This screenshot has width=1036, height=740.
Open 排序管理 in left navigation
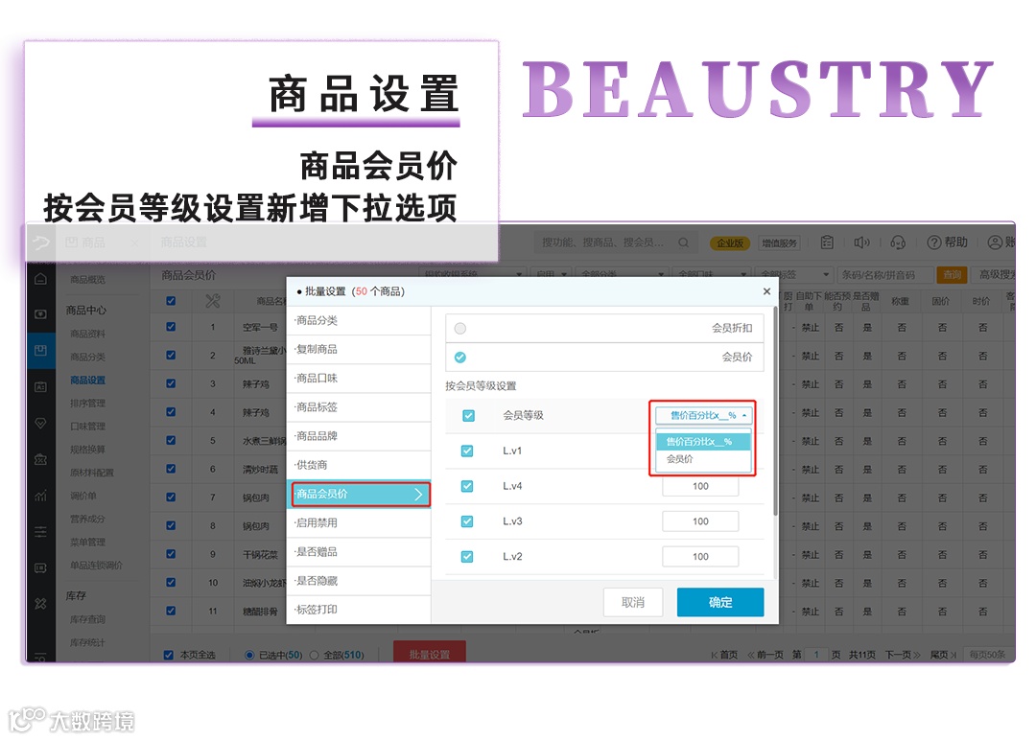click(x=88, y=404)
